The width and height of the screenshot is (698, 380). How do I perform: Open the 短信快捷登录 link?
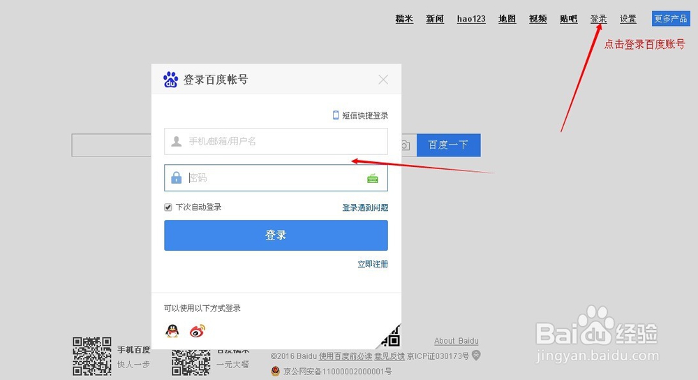tap(365, 115)
